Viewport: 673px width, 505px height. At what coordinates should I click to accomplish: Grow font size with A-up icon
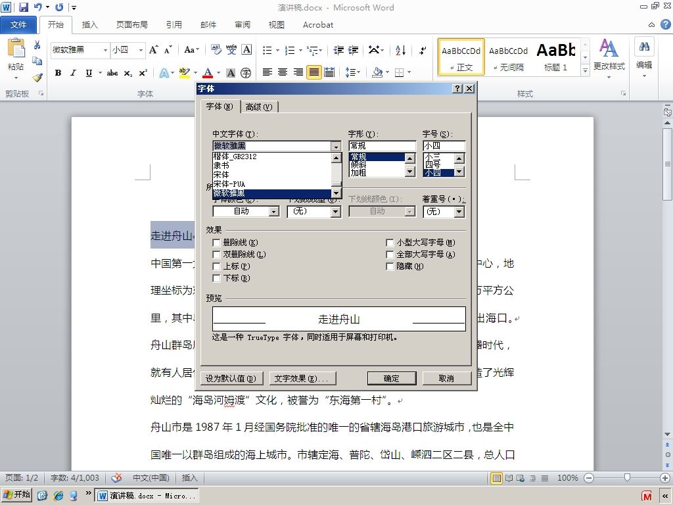click(x=153, y=50)
